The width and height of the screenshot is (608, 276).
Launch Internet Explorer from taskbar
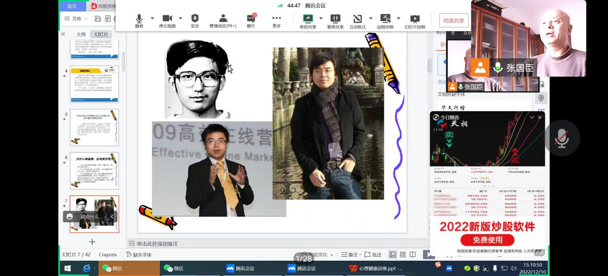(87, 268)
